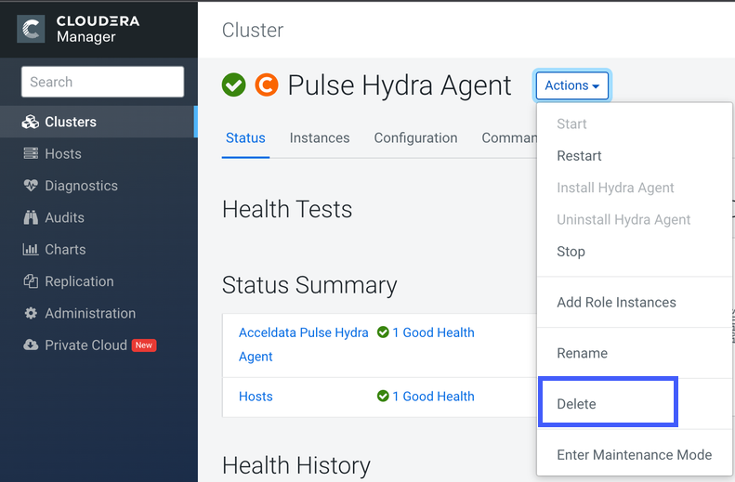Switch to the Configuration tab

click(415, 137)
